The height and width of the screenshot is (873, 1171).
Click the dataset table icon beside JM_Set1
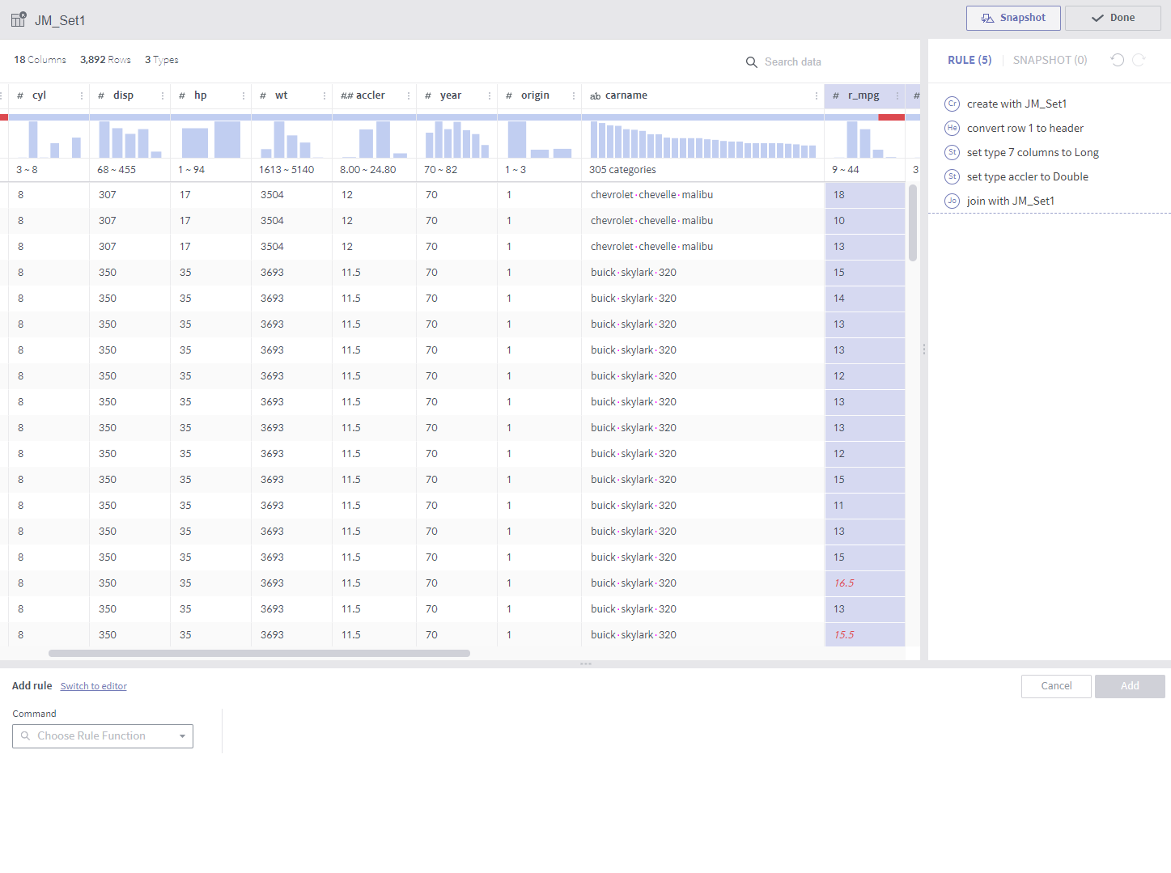(19, 19)
